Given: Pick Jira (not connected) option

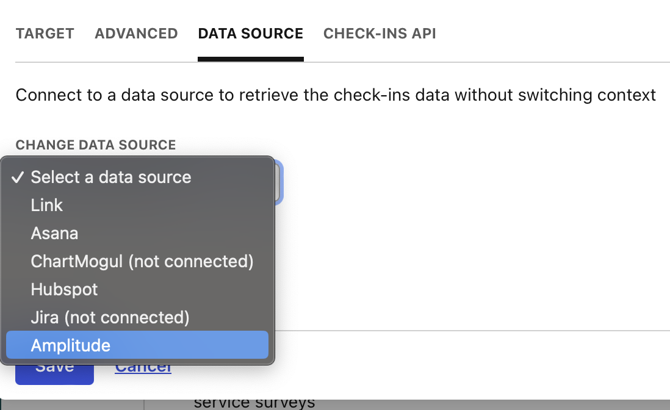Looking at the screenshot, I should 110,318.
